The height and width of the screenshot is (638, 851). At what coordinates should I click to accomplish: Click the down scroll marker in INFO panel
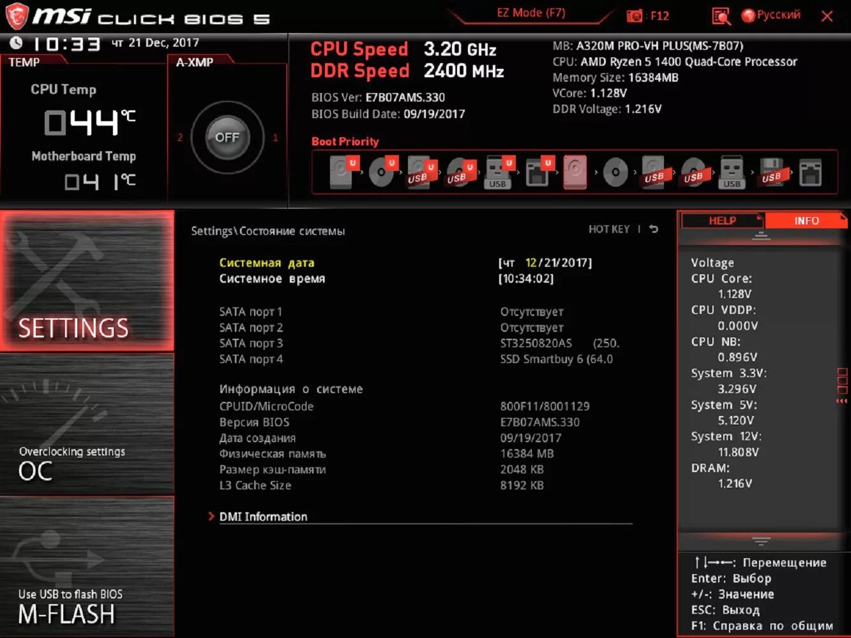(x=761, y=541)
